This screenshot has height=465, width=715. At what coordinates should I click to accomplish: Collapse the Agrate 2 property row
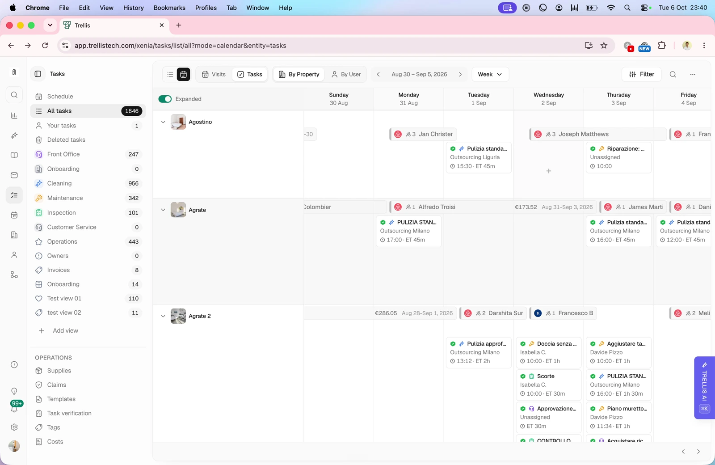tap(163, 316)
